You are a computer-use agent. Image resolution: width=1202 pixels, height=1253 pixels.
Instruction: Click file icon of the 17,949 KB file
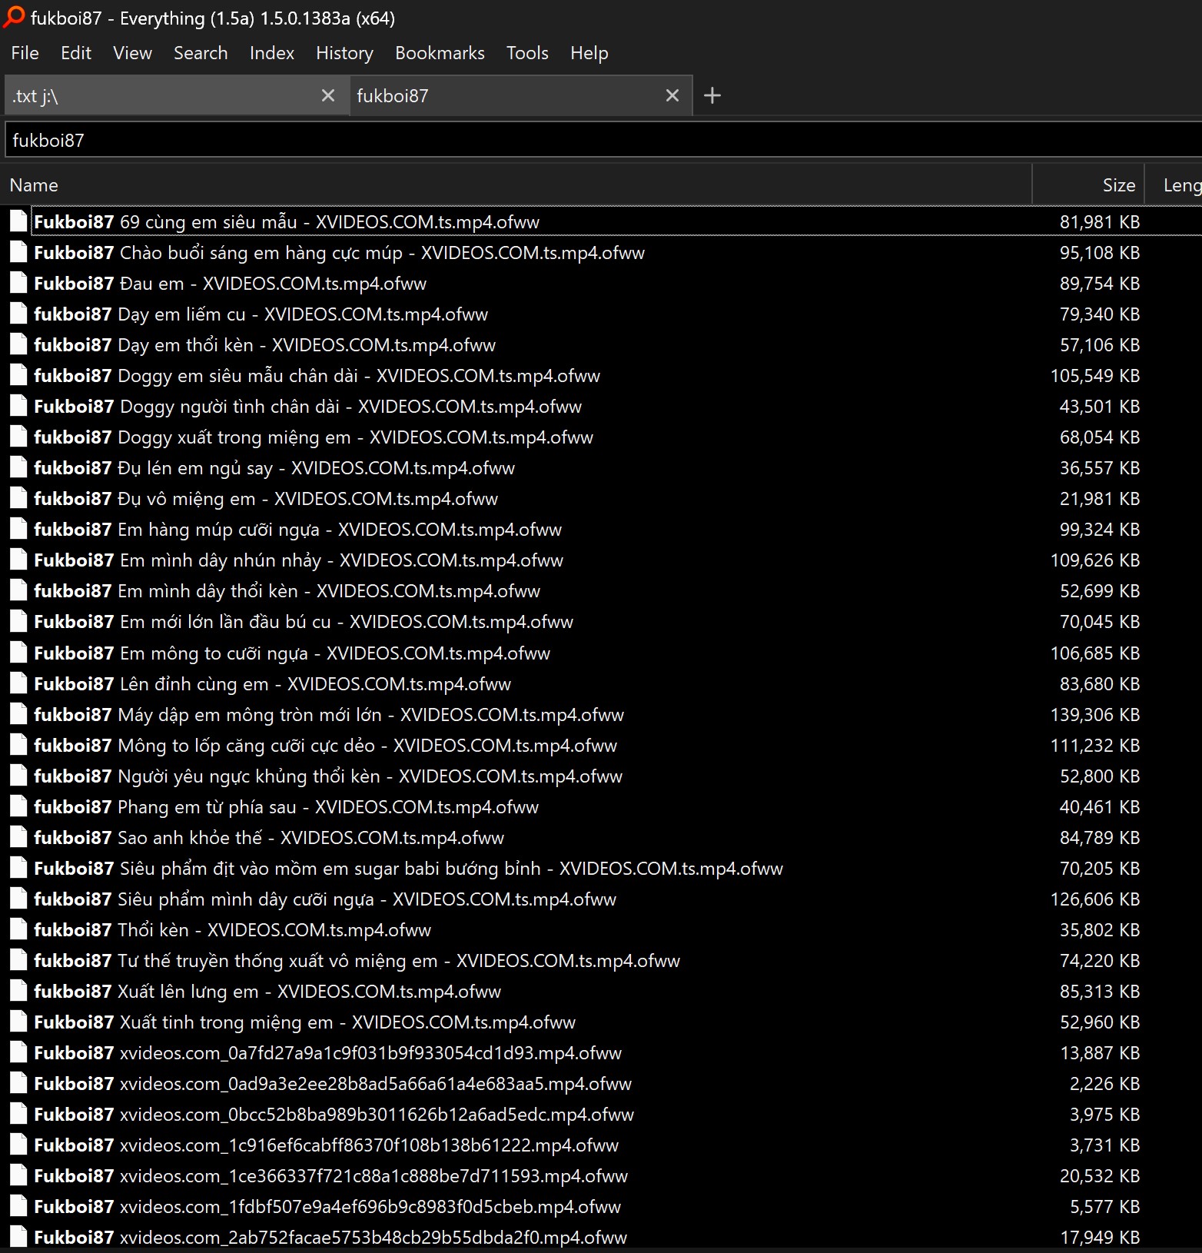coord(18,1237)
